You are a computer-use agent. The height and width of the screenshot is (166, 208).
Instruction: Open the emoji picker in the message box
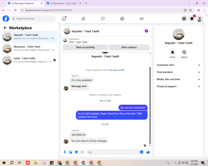(141, 152)
